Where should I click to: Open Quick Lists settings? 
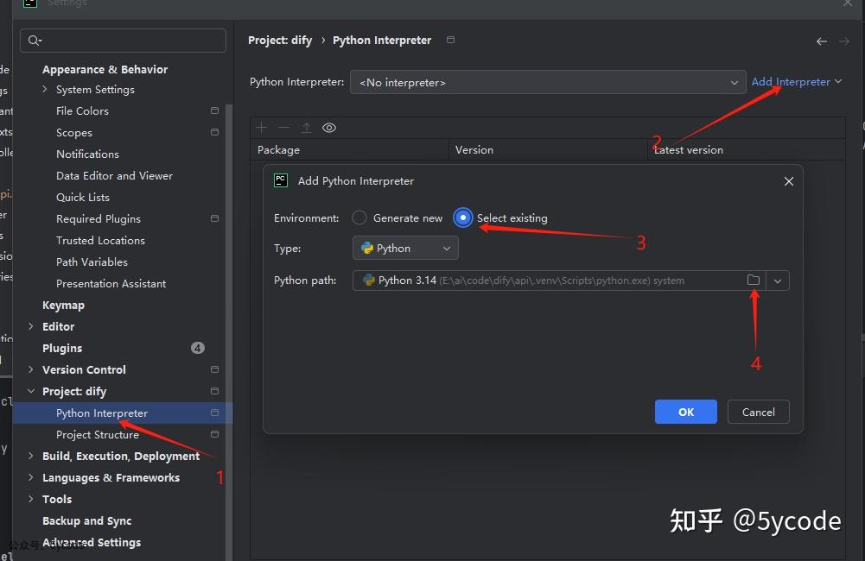click(x=83, y=197)
